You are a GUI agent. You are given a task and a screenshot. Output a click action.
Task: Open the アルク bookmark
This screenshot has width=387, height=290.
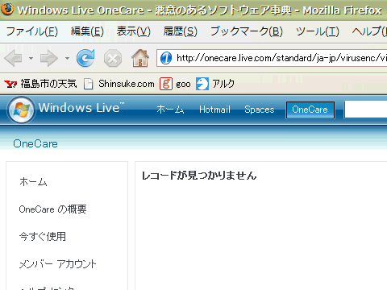point(215,84)
